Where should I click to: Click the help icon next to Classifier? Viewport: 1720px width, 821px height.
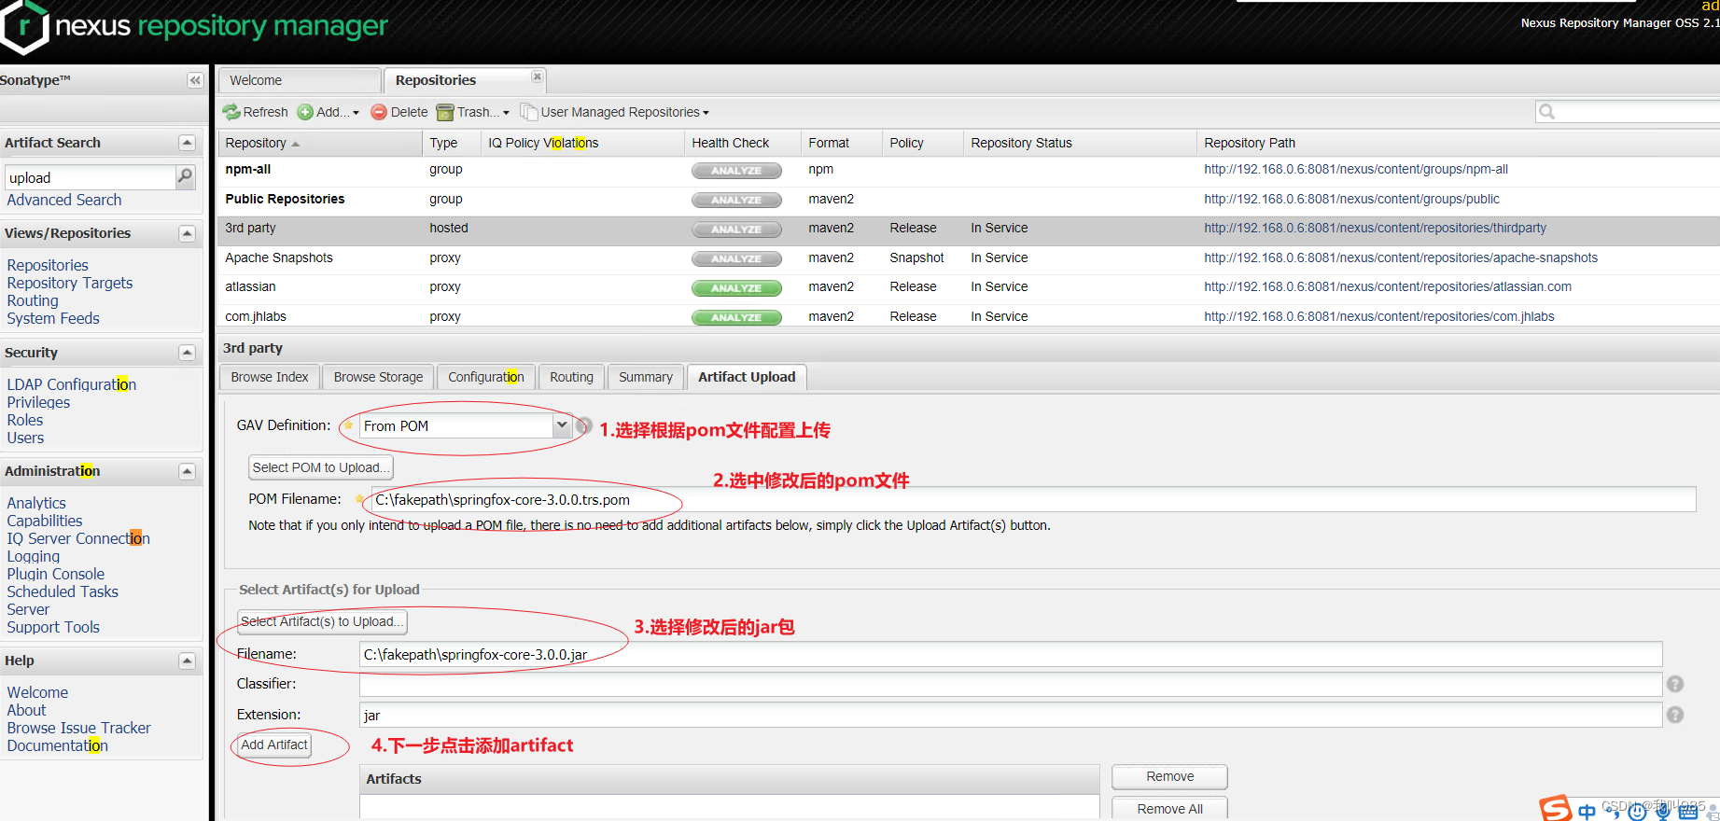point(1675,684)
